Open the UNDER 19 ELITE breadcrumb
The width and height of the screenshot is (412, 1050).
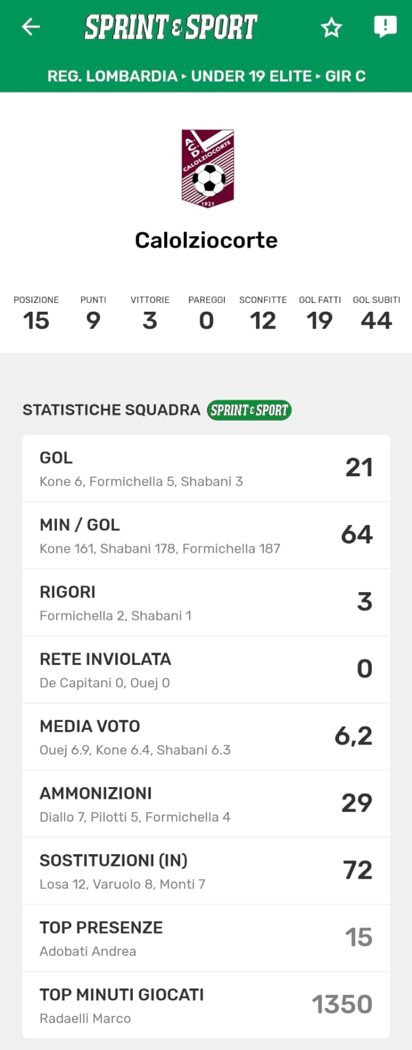click(251, 76)
